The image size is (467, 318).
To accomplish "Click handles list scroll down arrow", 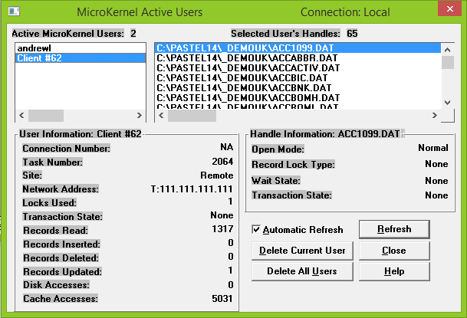I will [447, 103].
